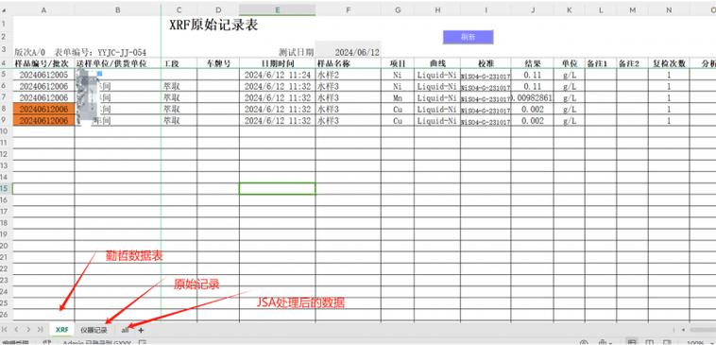Image resolution: width=716 pixels, height=345 pixels.
Task: Select column B header
Action: (118, 9)
